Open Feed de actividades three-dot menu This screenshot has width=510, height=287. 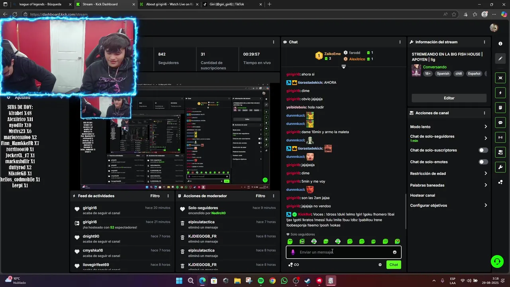[x=168, y=196]
